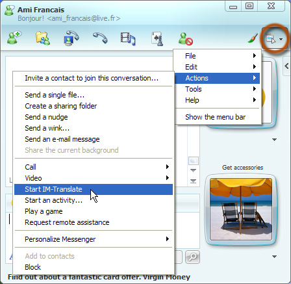Open the paintbrush color scheme icon
Viewport: 291px width, 284px height.
click(253, 38)
